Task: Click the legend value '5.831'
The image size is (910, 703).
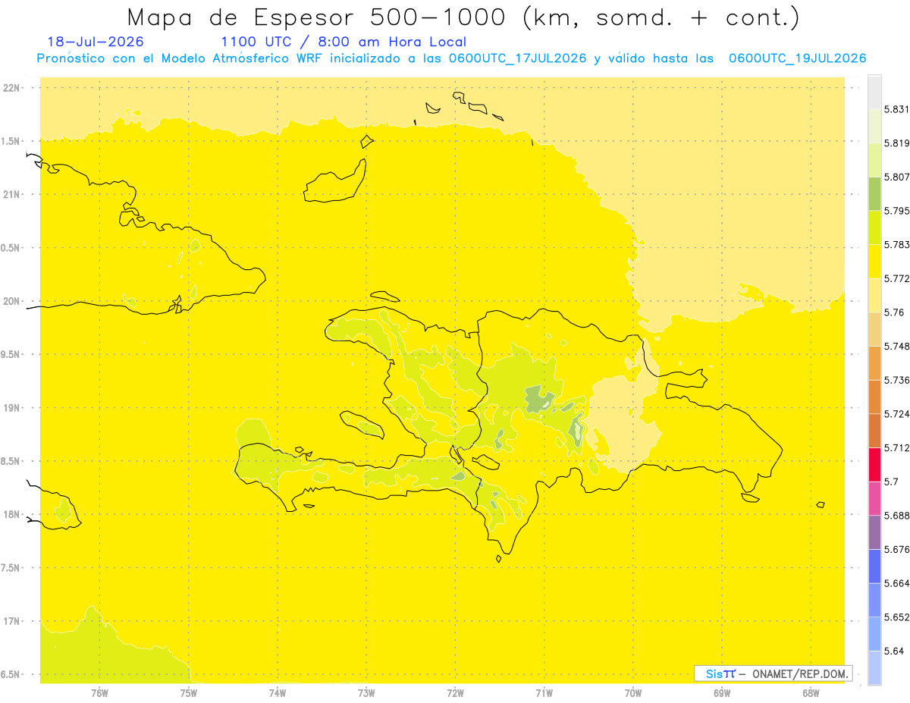Action: click(897, 109)
